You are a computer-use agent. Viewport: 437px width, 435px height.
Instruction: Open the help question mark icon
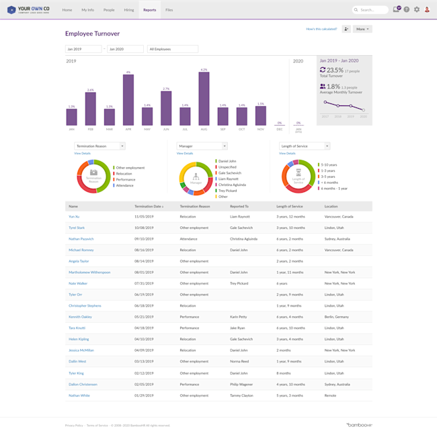(x=407, y=10)
